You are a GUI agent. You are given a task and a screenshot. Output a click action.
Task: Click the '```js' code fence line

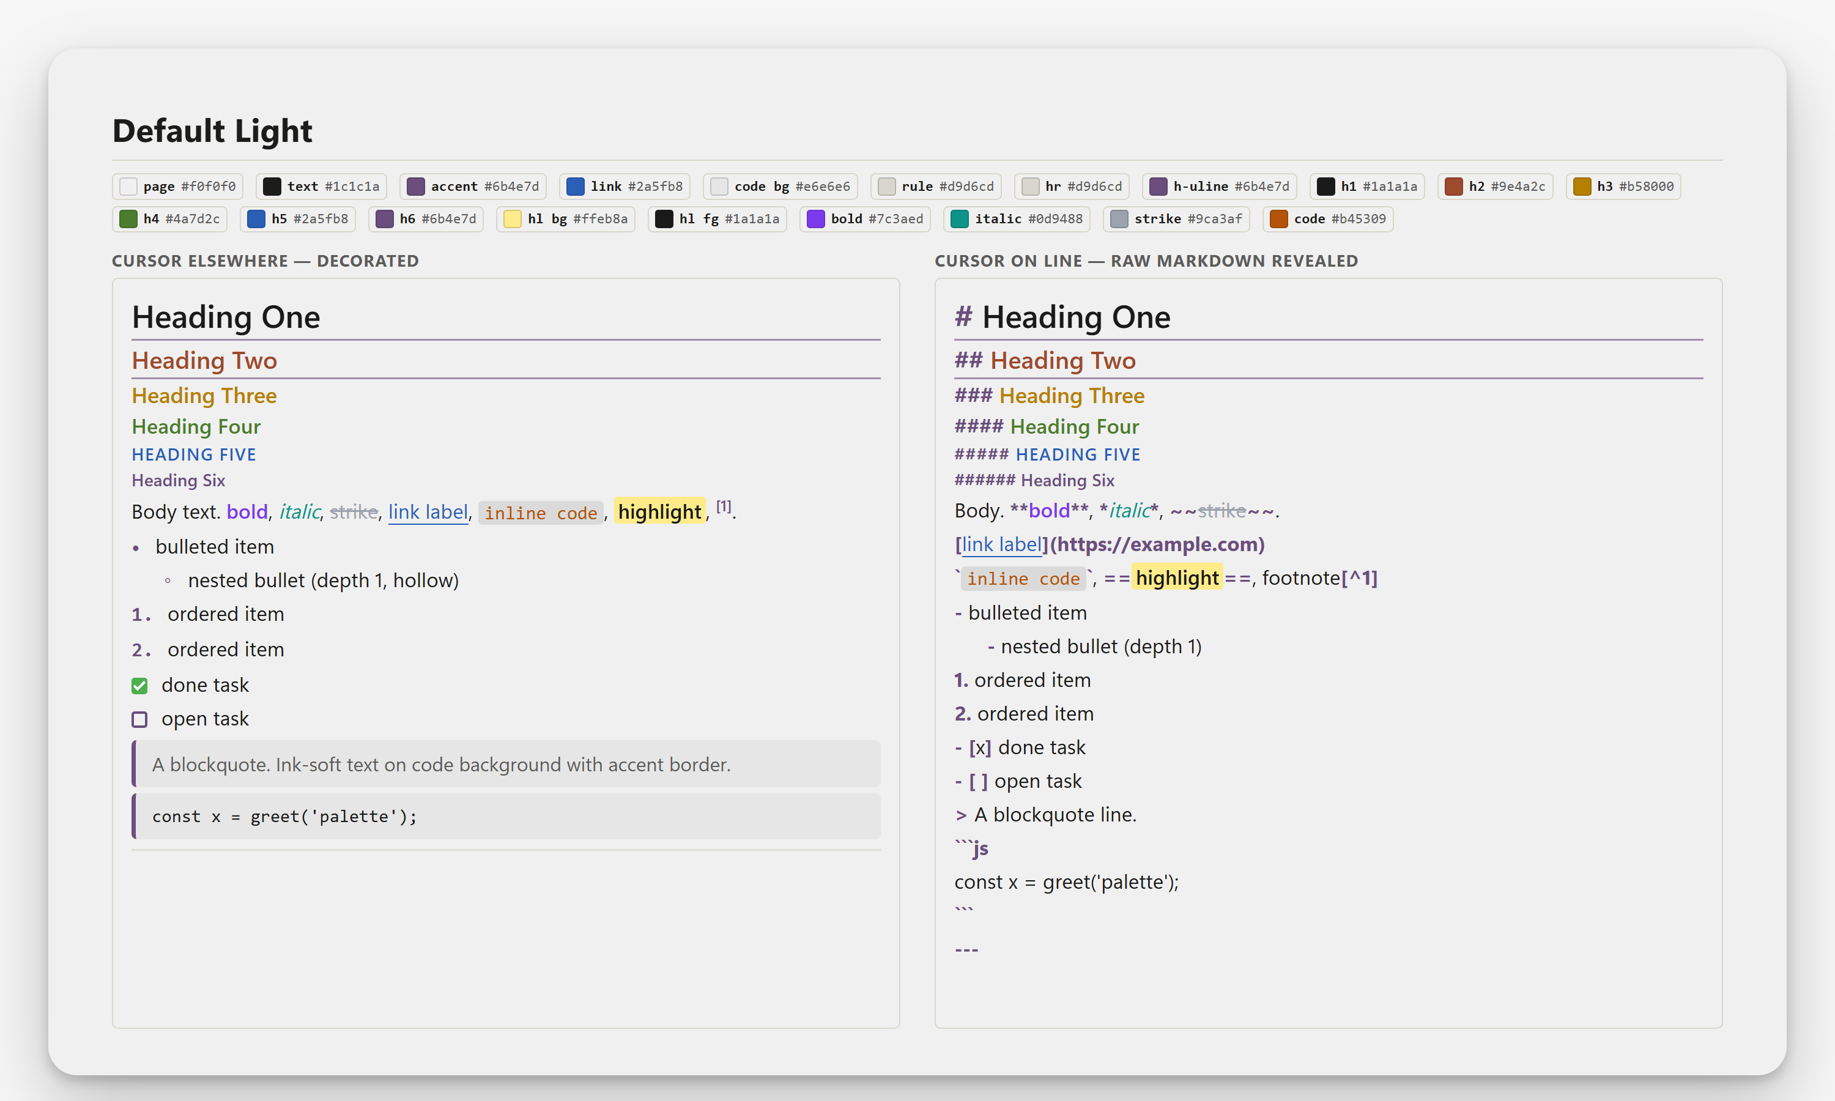pyautogui.click(x=972, y=848)
